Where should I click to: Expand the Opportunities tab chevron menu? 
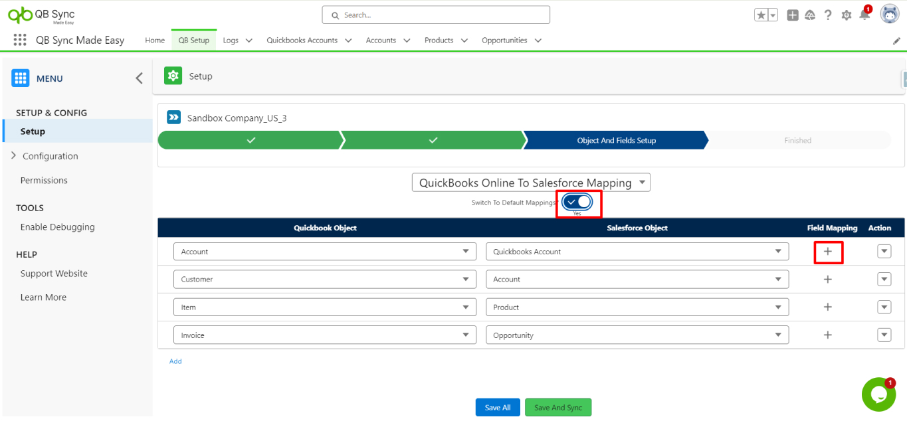coord(538,41)
